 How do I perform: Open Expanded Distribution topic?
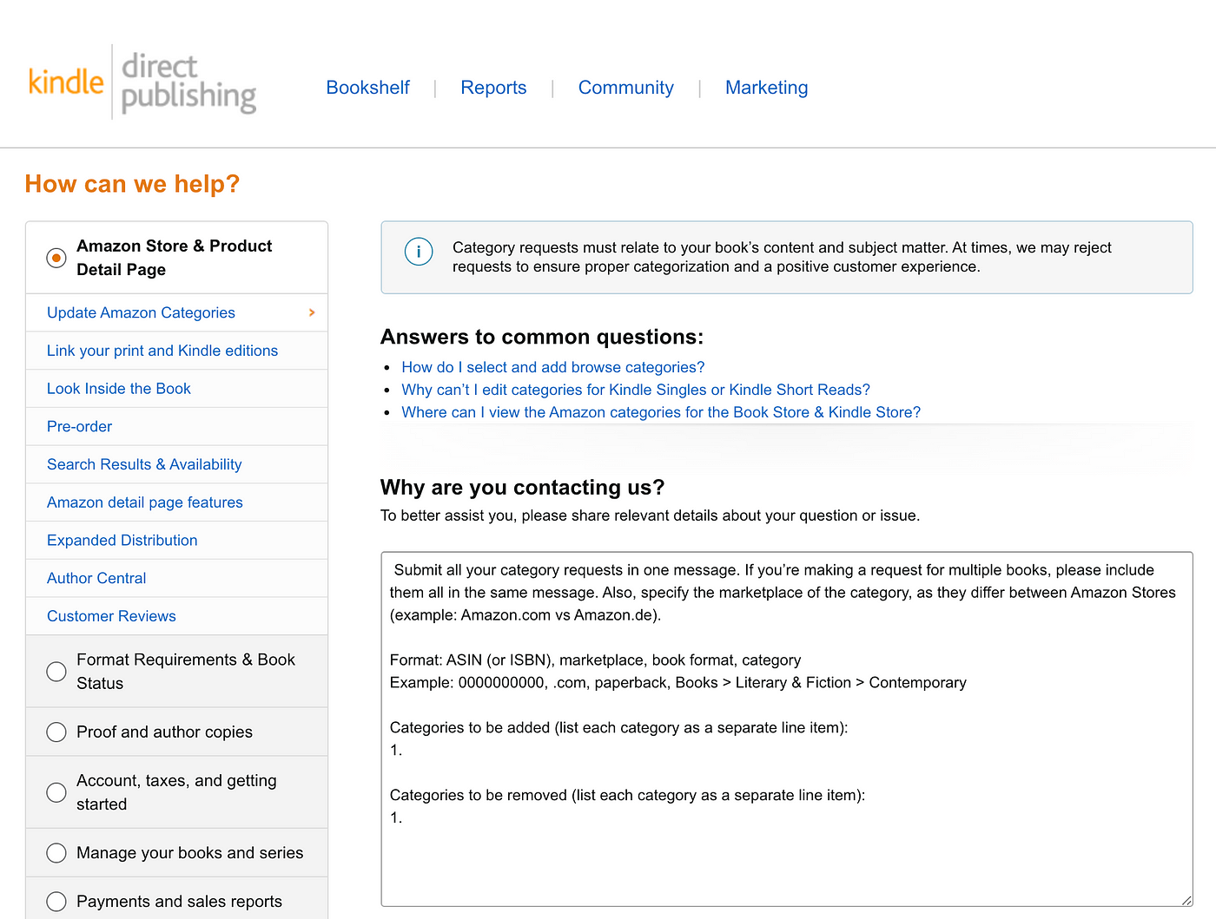(x=177, y=540)
